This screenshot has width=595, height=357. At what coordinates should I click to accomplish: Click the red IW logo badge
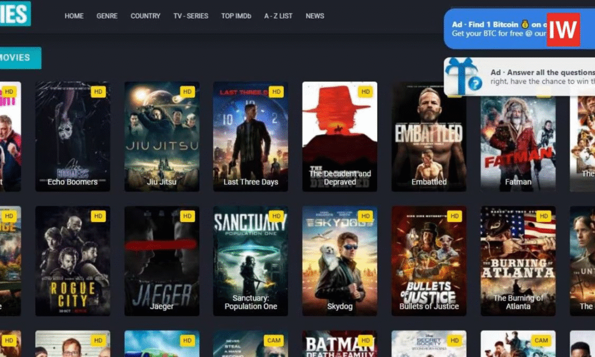[x=563, y=29]
